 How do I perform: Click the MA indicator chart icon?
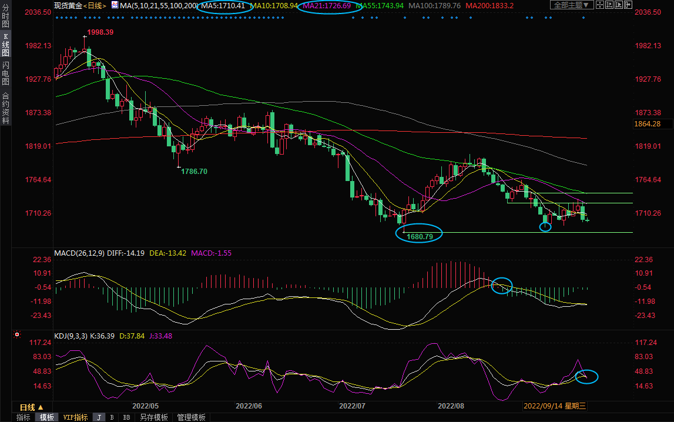click(115, 5)
